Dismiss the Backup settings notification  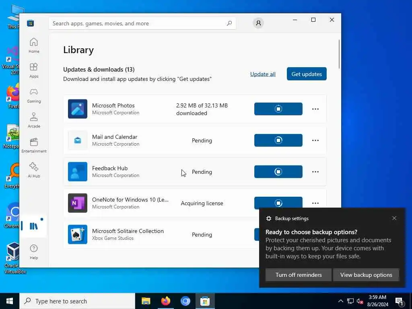(x=394, y=218)
